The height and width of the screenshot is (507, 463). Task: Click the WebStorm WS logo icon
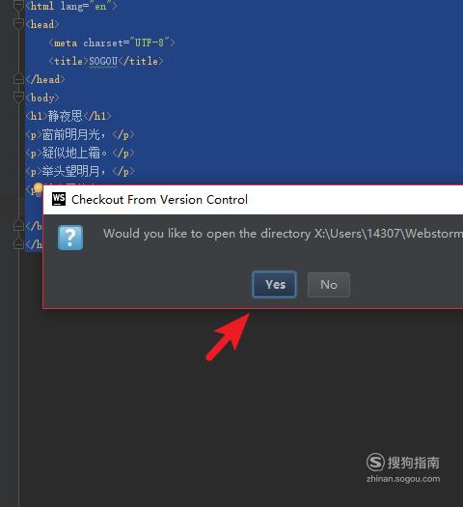pyautogui.click(x=59, y=199)
